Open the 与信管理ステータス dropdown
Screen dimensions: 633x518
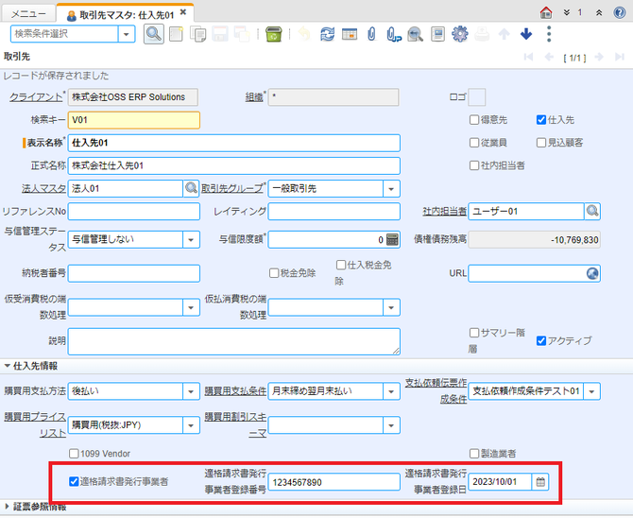coord(191,239)
